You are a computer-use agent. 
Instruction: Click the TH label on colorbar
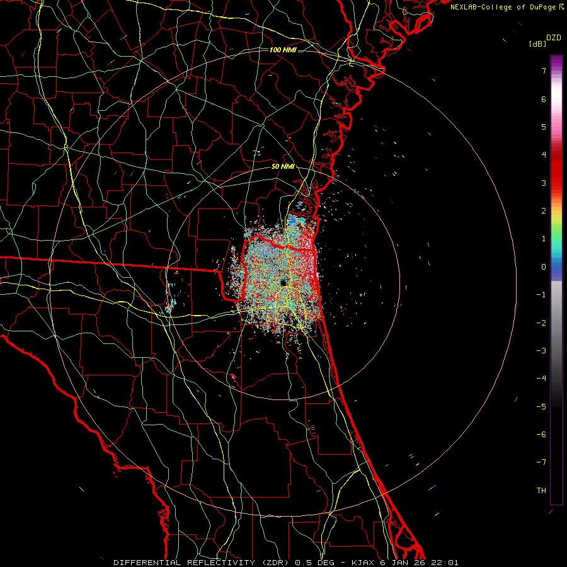click(541, 491)
